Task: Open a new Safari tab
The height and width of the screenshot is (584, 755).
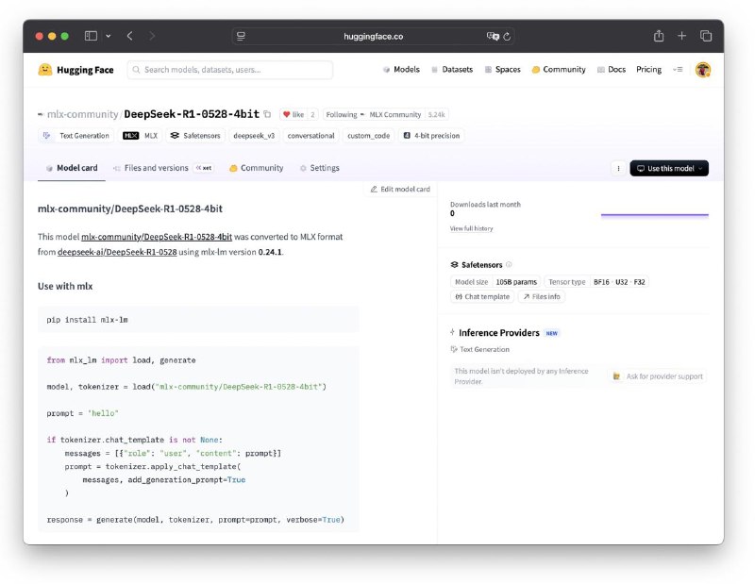Action: 681,36
